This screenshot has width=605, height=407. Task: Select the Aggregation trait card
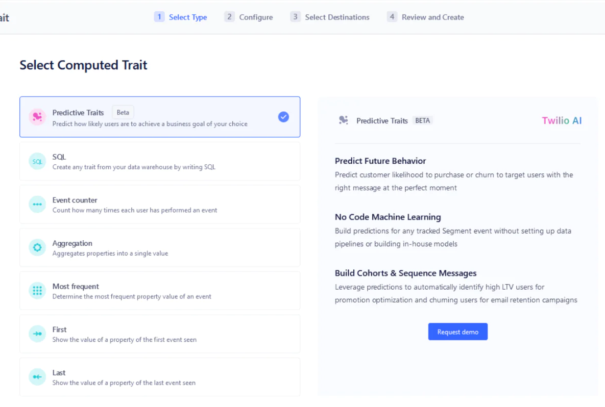tap(159, 248)
